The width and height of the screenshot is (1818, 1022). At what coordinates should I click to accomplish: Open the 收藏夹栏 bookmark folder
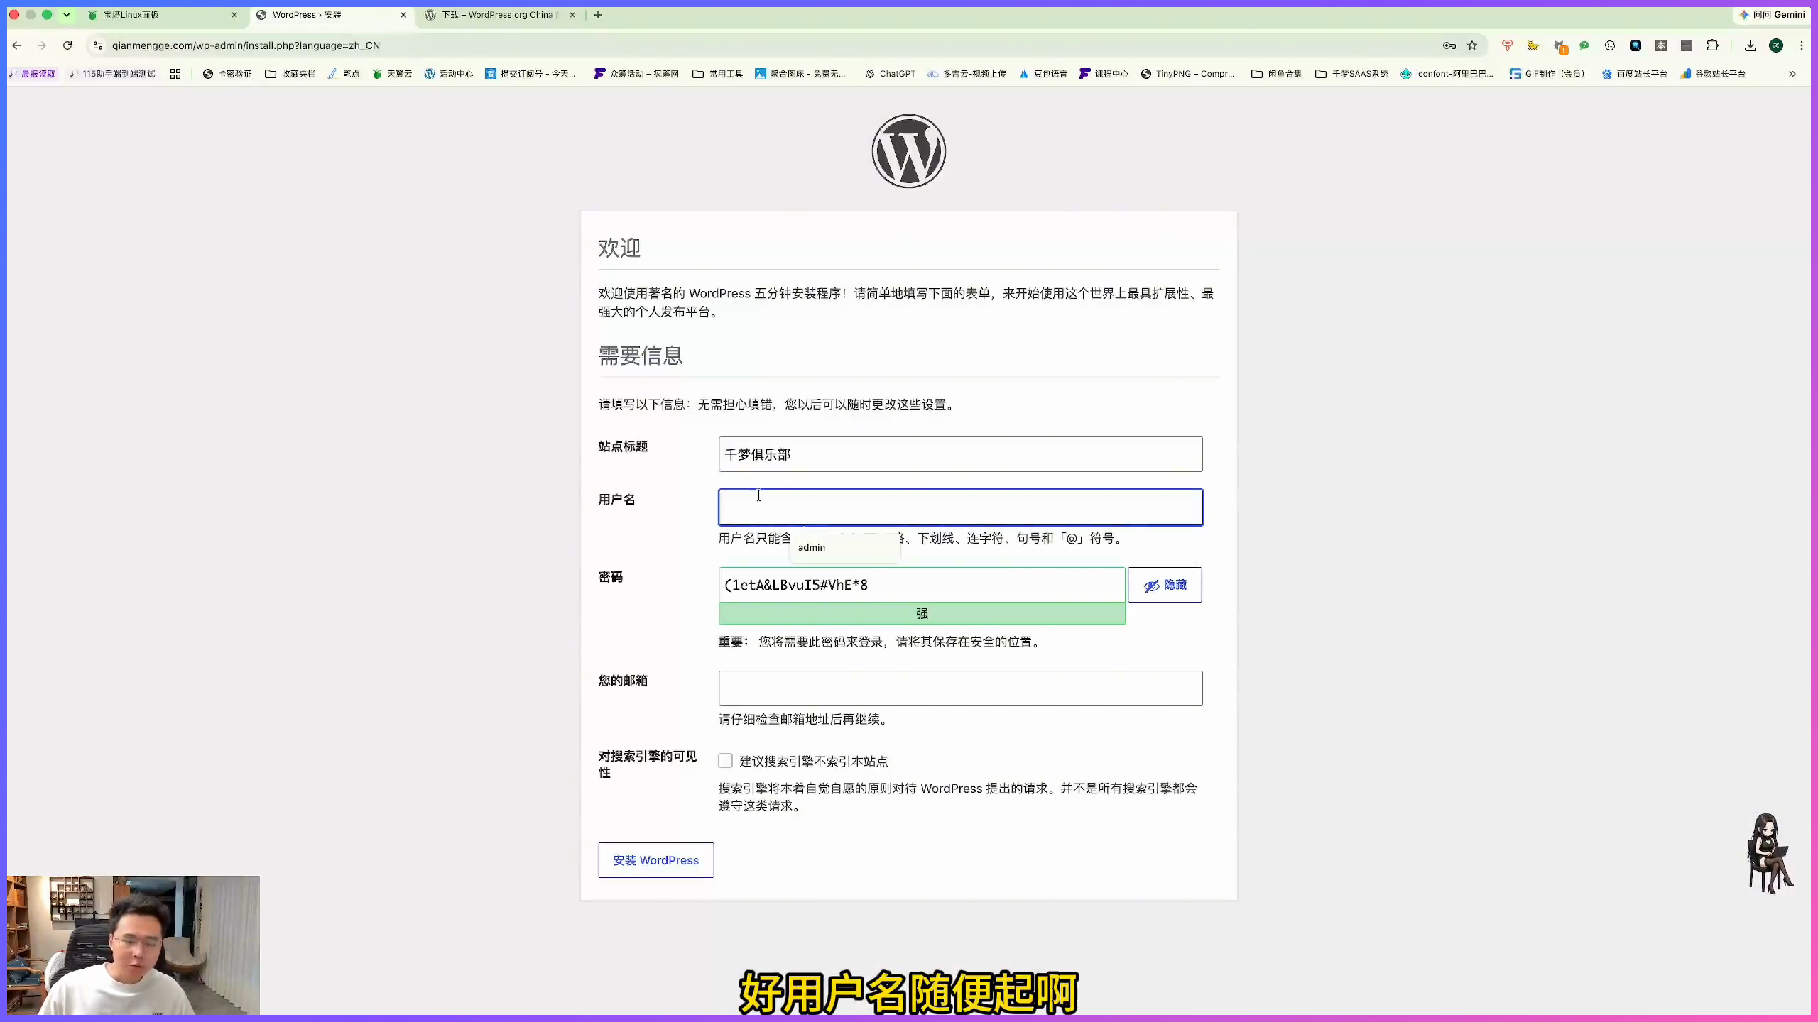pos(290,74)
